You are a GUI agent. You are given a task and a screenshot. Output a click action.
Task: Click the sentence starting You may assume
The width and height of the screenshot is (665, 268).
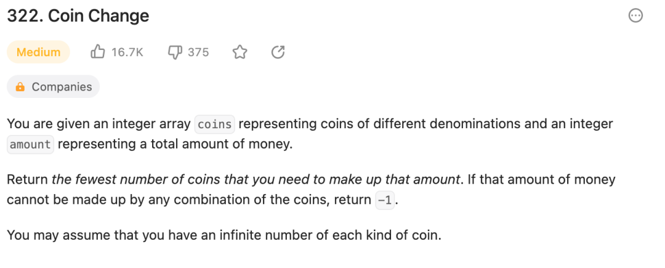(x=224, y=235)
